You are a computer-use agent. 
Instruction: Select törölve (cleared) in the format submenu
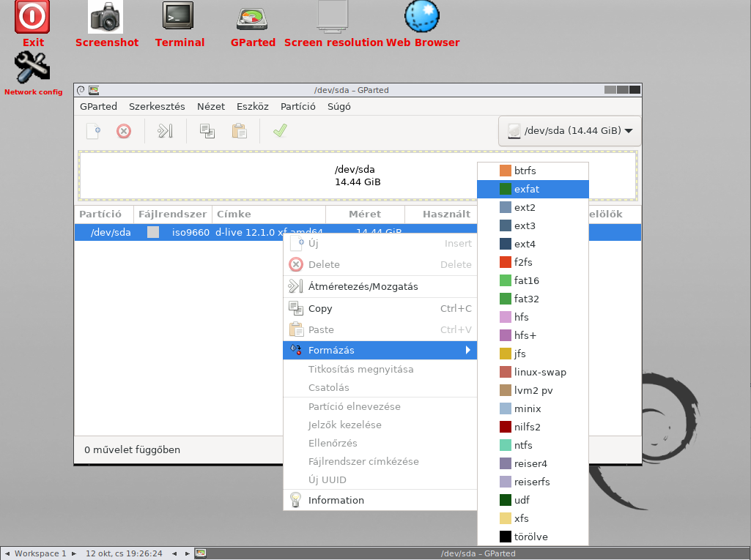(x=533, y=537)
